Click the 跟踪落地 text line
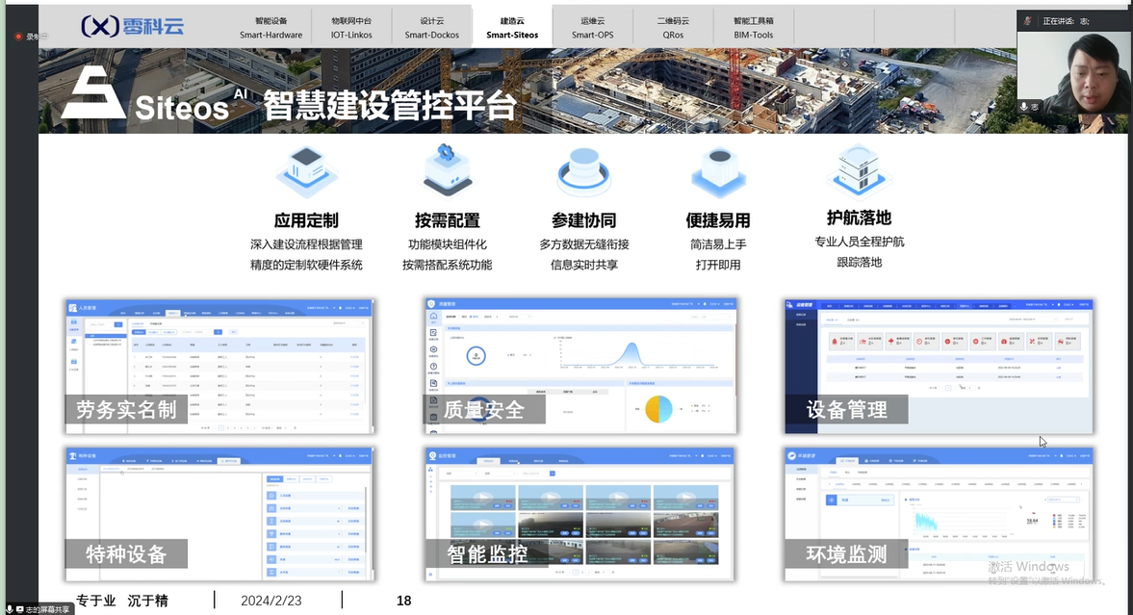The width and height of the screenshot is (1133, 615). (860, 262)
